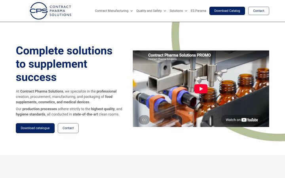Expand the Solutions menu chevron
285x178 pixels.
(x=186, y=11)
